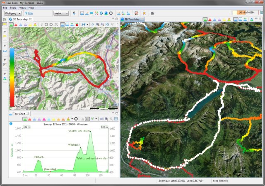Screen dimensions: 265x186
Task: Open the Tools menu
Action: [13, 8]
